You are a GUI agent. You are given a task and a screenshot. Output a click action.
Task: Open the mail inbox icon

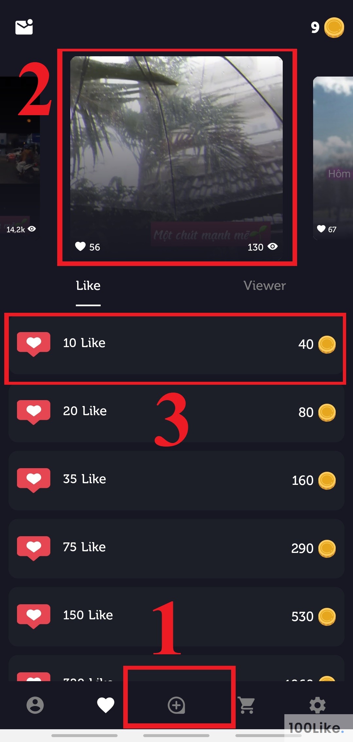pos(24,27)
